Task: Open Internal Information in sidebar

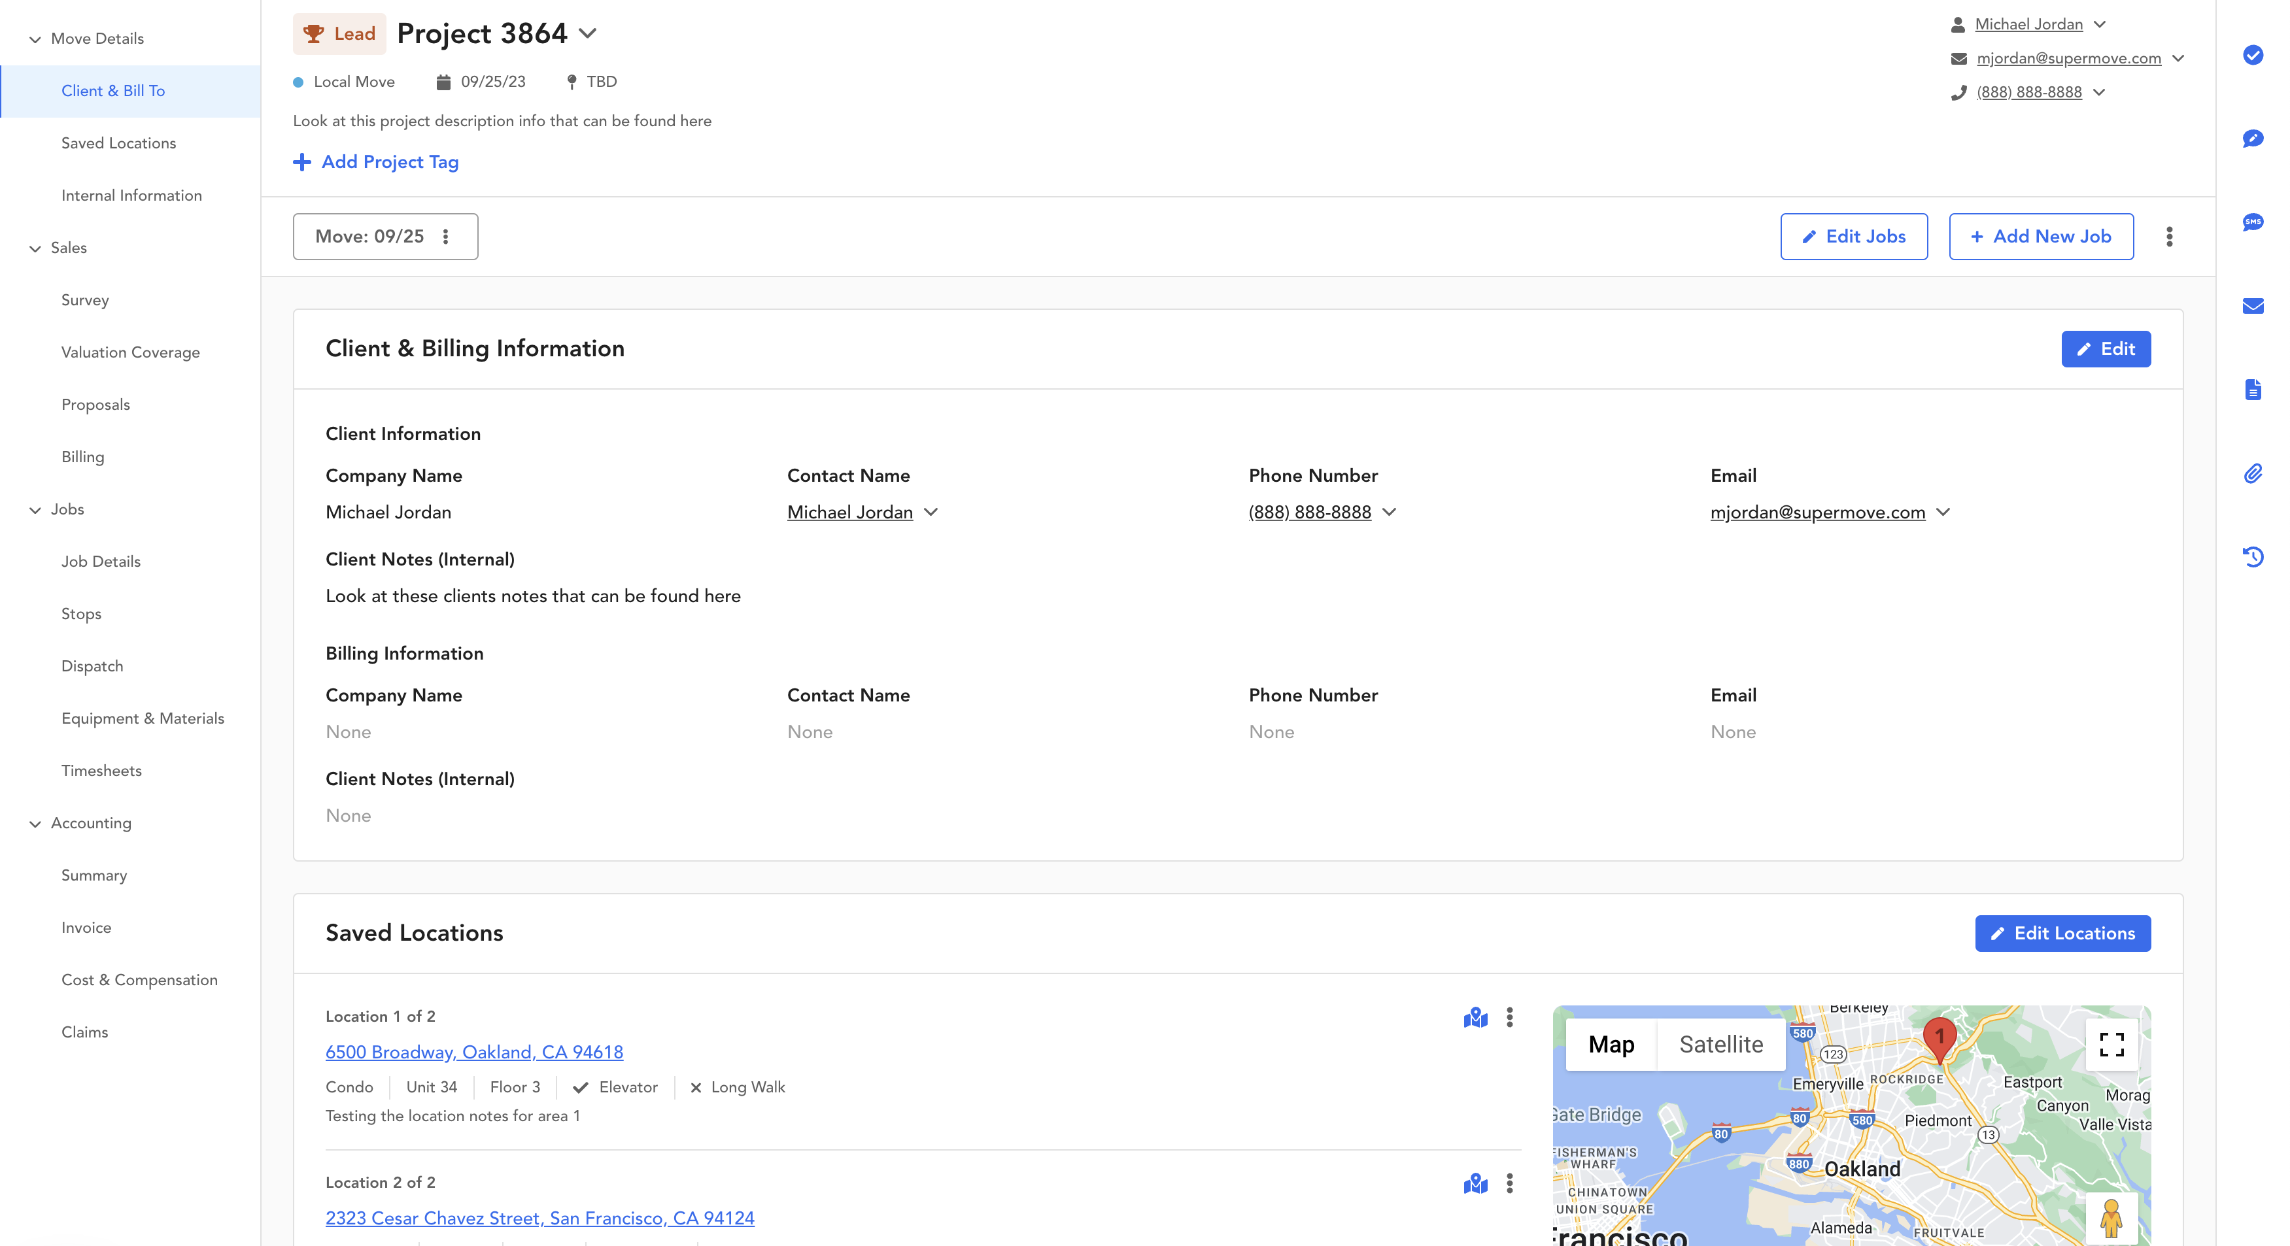Action: [x=131, y=195]
